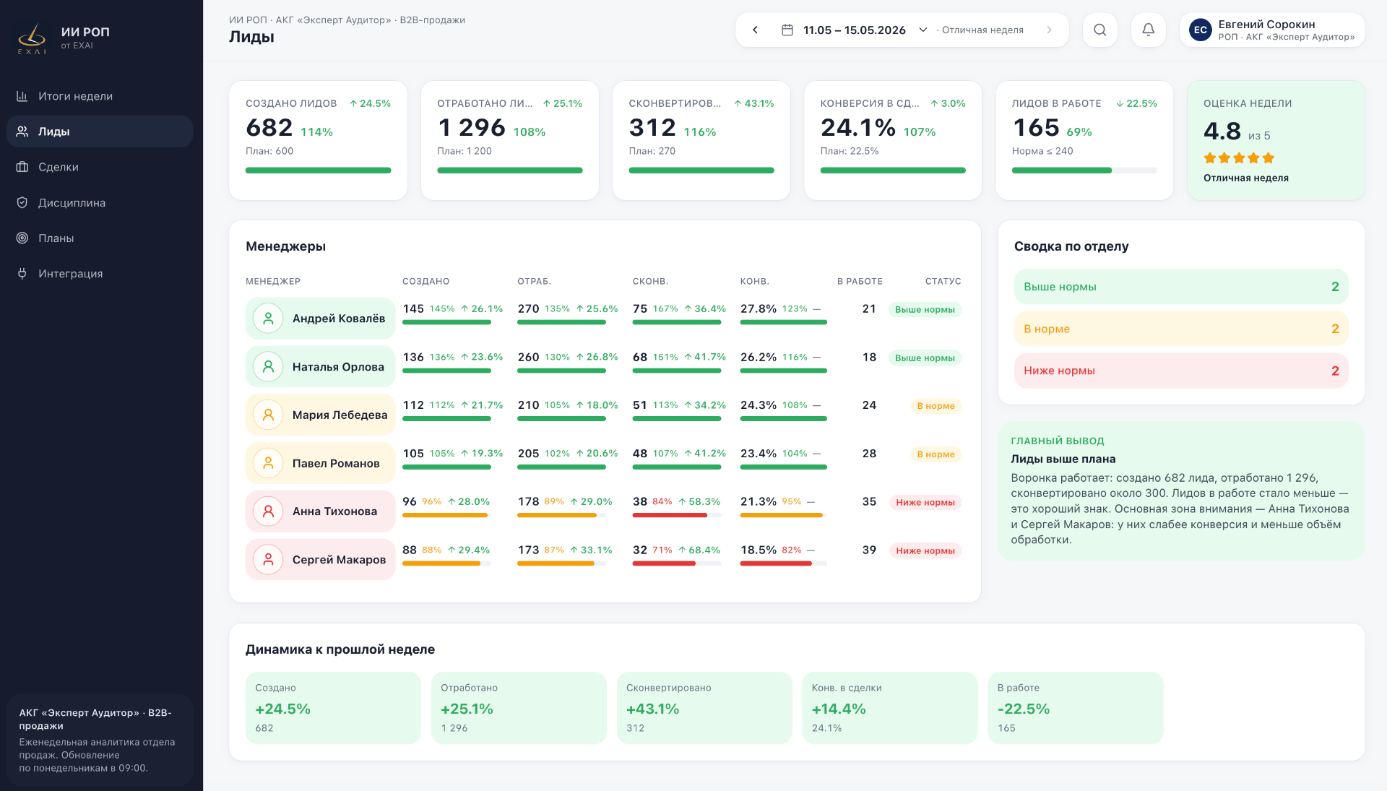This screenshot has width=1387, height=791.
Task: Click Мария Лебедева В норме status badge
Action: [936, 406]
